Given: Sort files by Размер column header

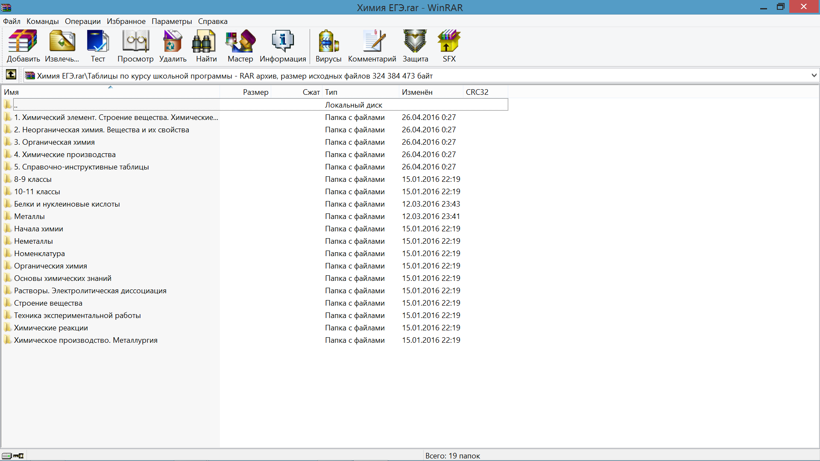Looking at the screenshot, I should pos(255,92).
